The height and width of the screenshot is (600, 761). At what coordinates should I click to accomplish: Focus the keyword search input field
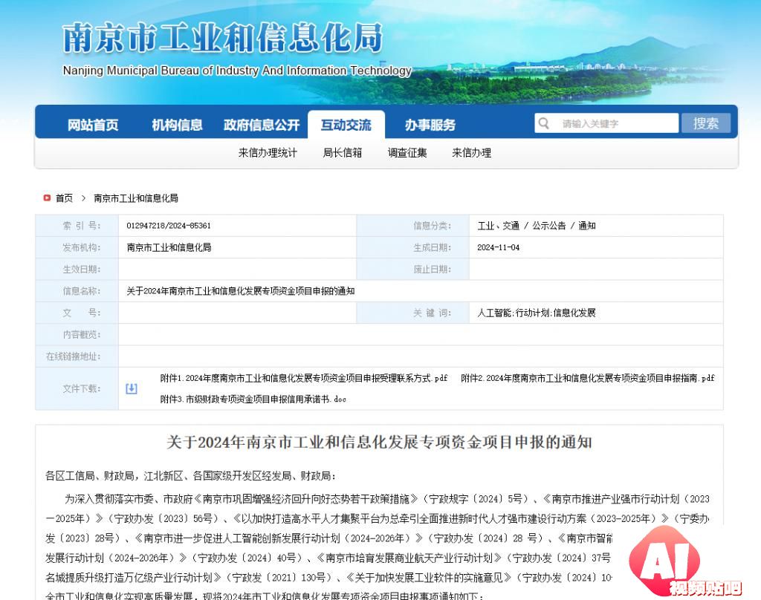[606, 123]
